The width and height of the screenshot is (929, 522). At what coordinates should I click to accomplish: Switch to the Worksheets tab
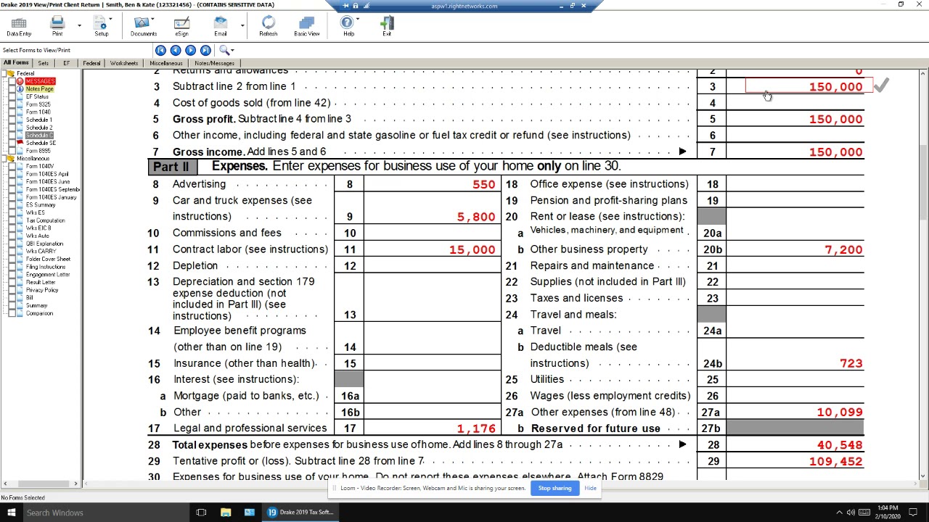coord(124,64)
